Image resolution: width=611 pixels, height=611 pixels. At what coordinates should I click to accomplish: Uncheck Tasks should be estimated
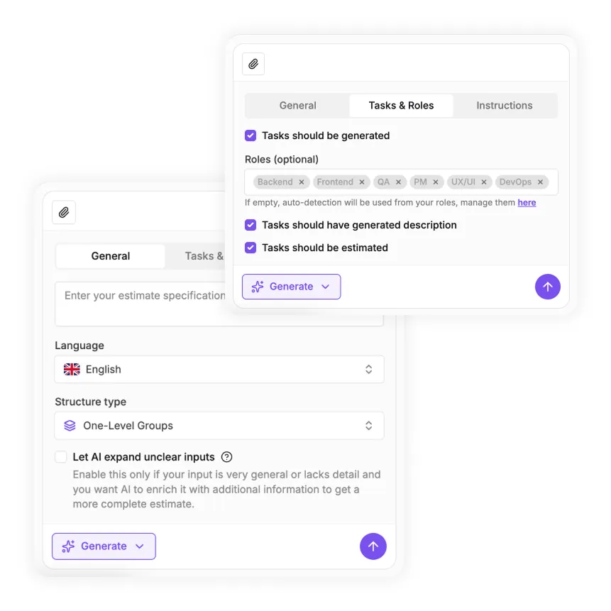click(x=251, y=248)
